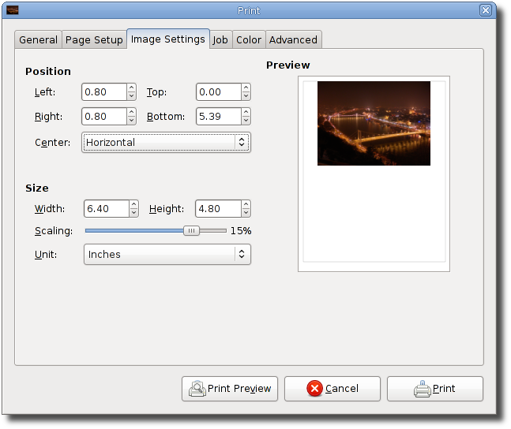511x429 pixels.
Task: Click the Left position input field
Action: pos(104,91)
